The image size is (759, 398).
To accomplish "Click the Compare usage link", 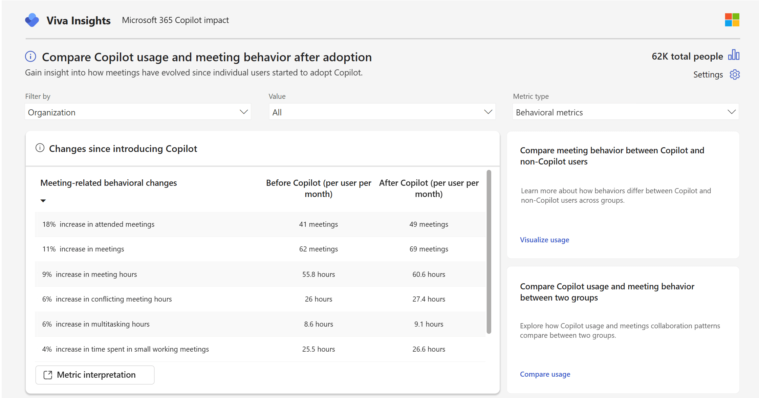I will tap(545, 374).
